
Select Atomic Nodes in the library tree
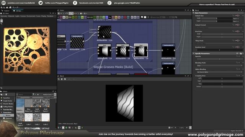(8, 104)
